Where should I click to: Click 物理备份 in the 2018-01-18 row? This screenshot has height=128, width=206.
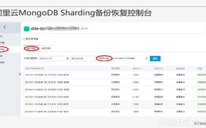[x=159, y=82]
